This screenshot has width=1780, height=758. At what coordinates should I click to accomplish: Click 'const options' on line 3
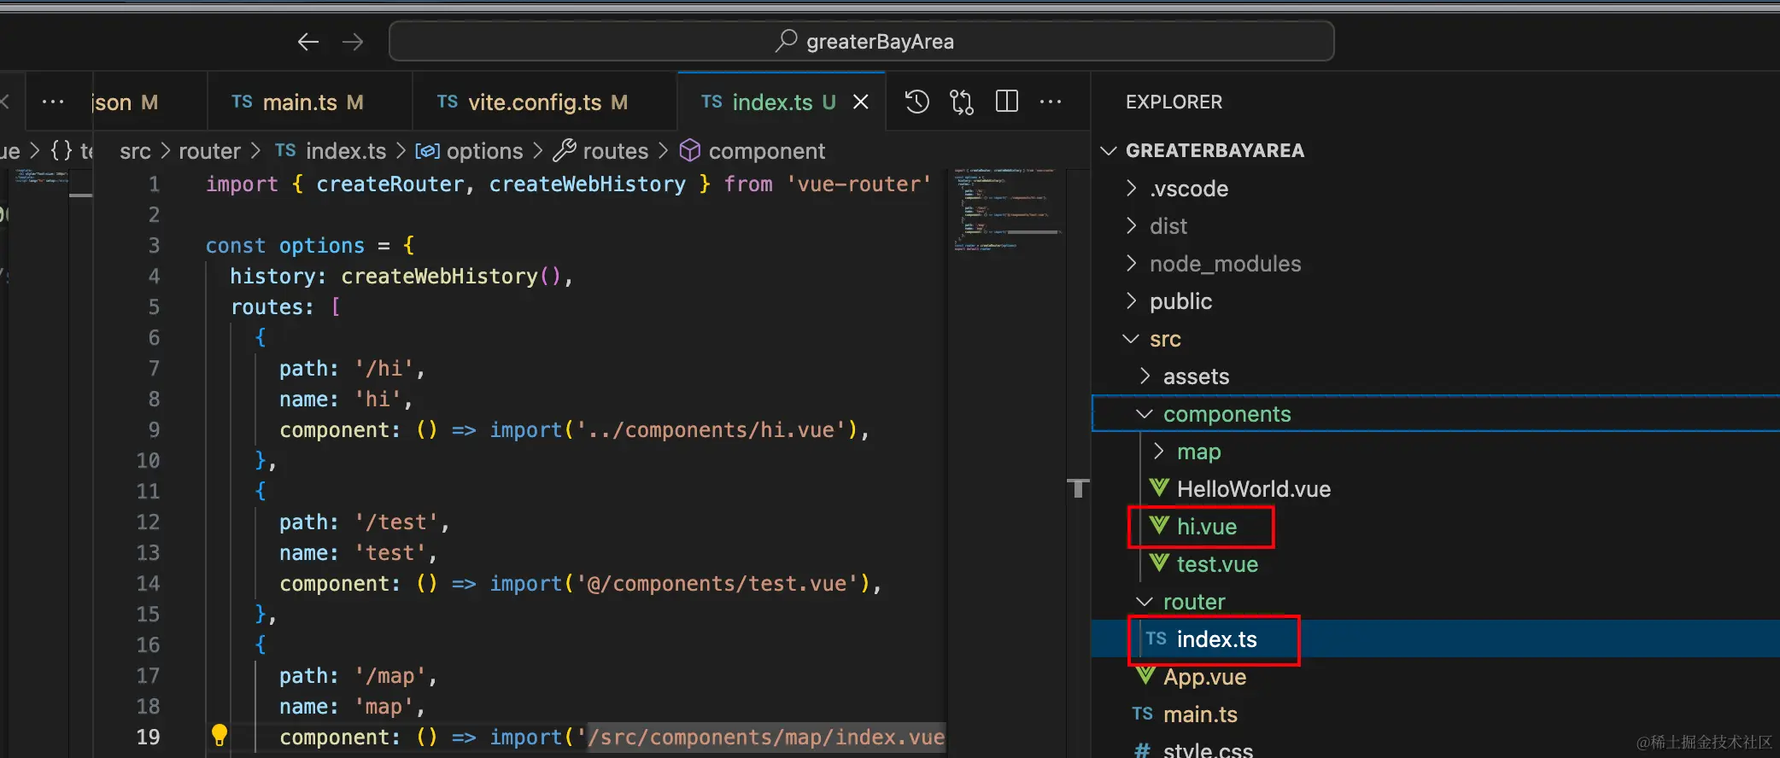click(x=285, y=246)
